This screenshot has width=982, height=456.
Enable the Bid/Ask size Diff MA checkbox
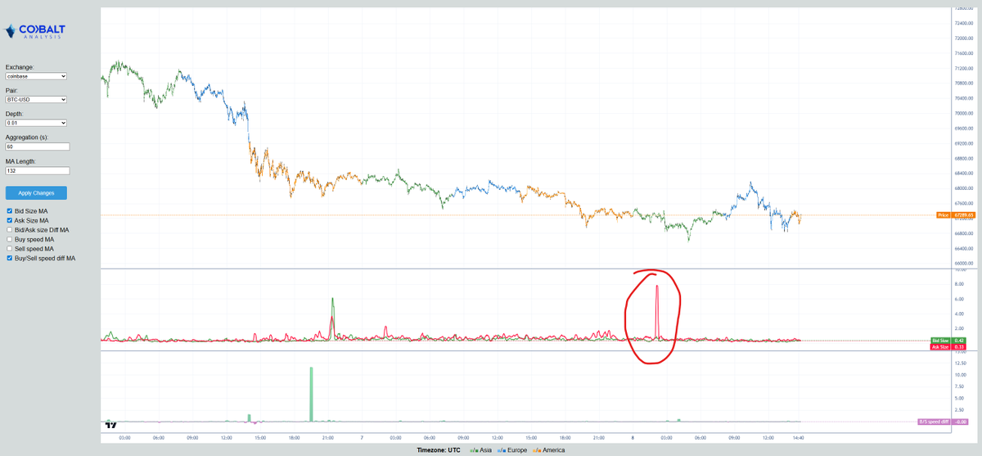(x=10, y=230)
